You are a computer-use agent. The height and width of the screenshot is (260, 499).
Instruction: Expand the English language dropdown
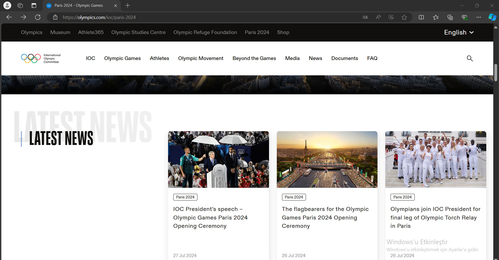[x=459, y=32]
